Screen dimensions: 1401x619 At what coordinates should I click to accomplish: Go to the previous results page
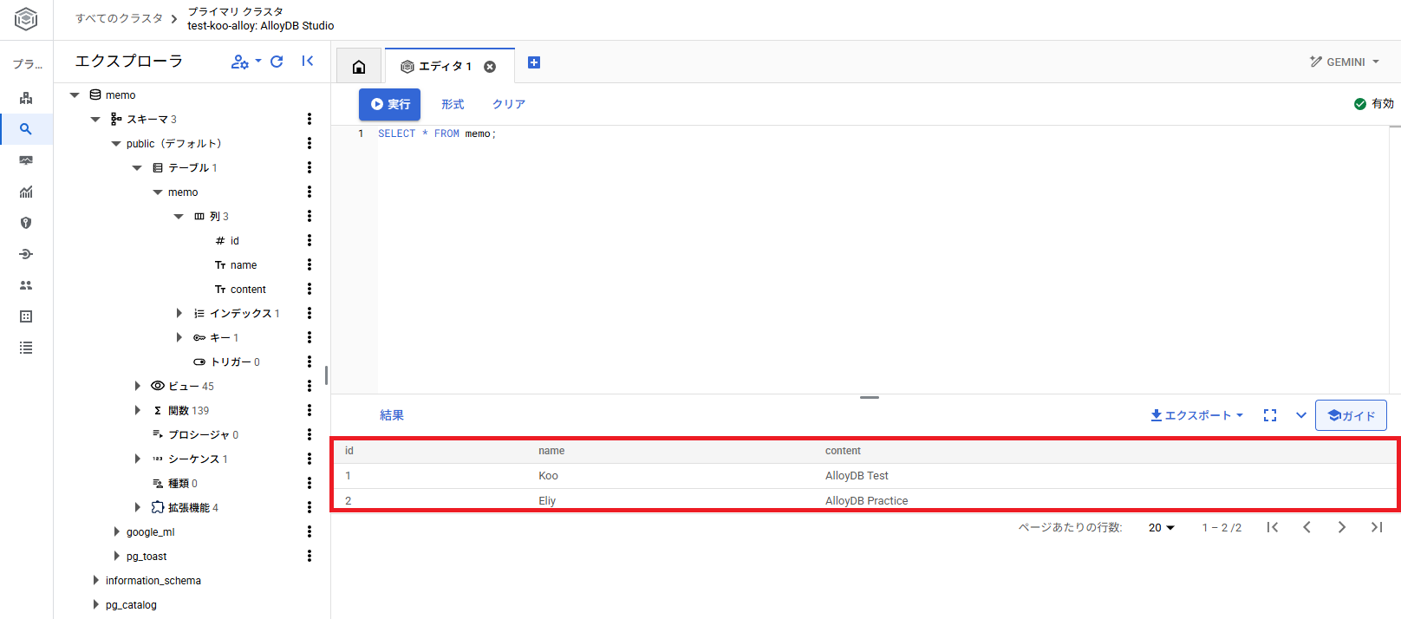point(1307,527)
